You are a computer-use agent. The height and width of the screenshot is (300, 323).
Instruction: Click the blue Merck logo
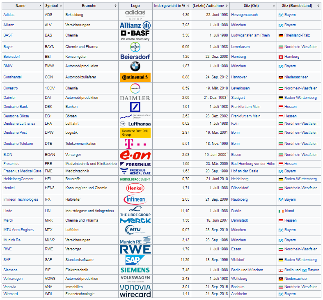tap(135, 221)
